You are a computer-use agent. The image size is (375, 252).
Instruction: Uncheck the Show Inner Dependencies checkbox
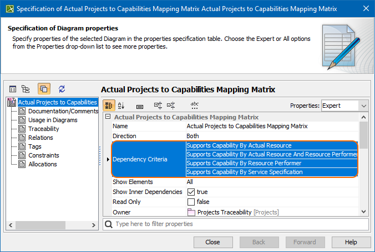click(191, 192)
